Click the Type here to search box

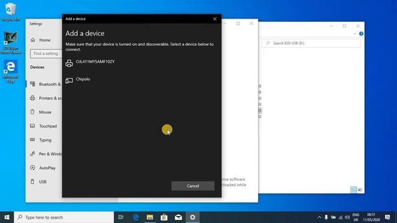pos(64,217)
